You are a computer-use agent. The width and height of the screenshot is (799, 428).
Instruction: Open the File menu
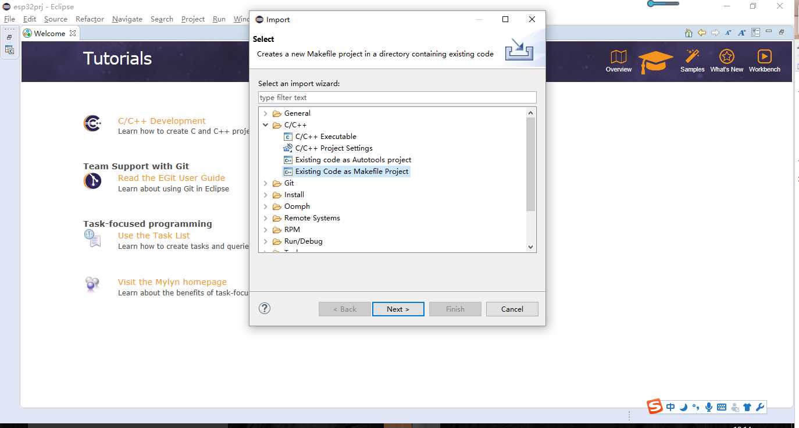pyautogui.click(x=10, y=19)
